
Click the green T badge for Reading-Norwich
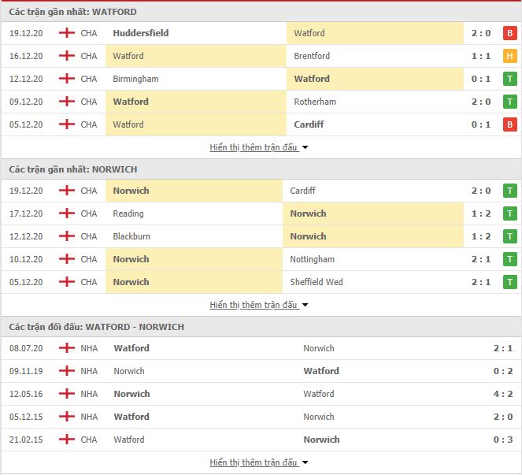509,213
